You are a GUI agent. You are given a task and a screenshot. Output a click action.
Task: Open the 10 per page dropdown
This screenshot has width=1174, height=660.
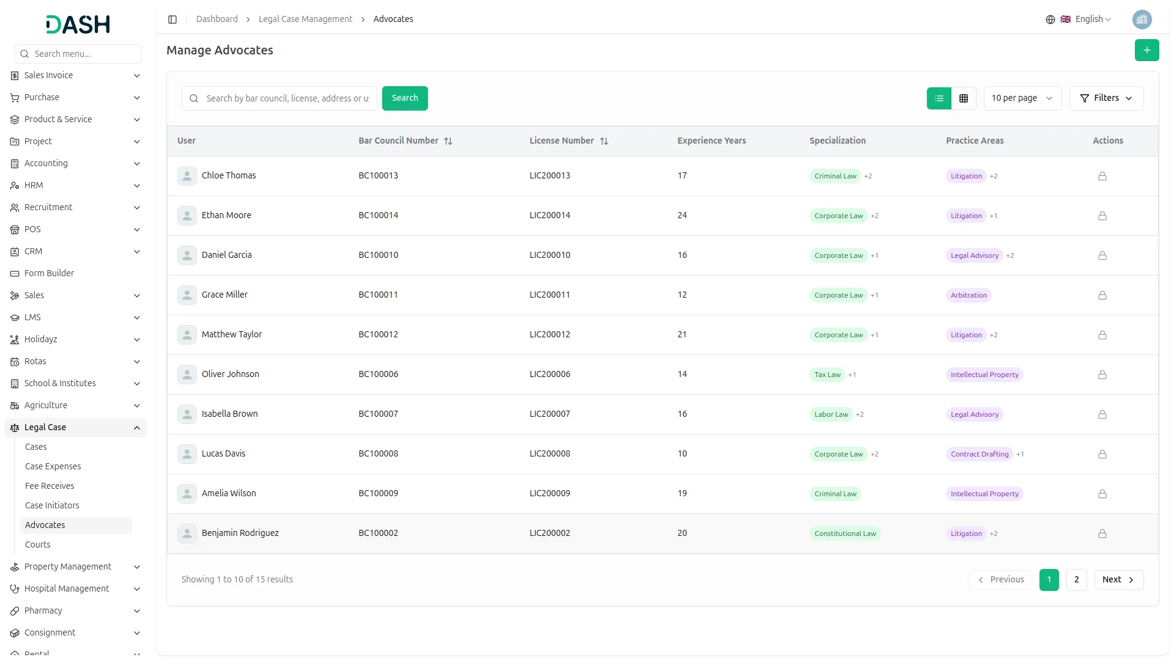[x=1022, y=98]
